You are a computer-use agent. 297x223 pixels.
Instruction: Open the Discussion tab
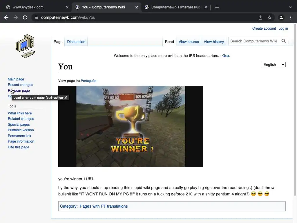[x=76, y=42]
